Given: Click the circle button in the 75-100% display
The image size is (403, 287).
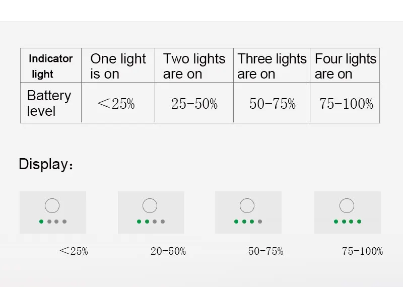Looking at the screenshot, I should (x=347, y=205).
